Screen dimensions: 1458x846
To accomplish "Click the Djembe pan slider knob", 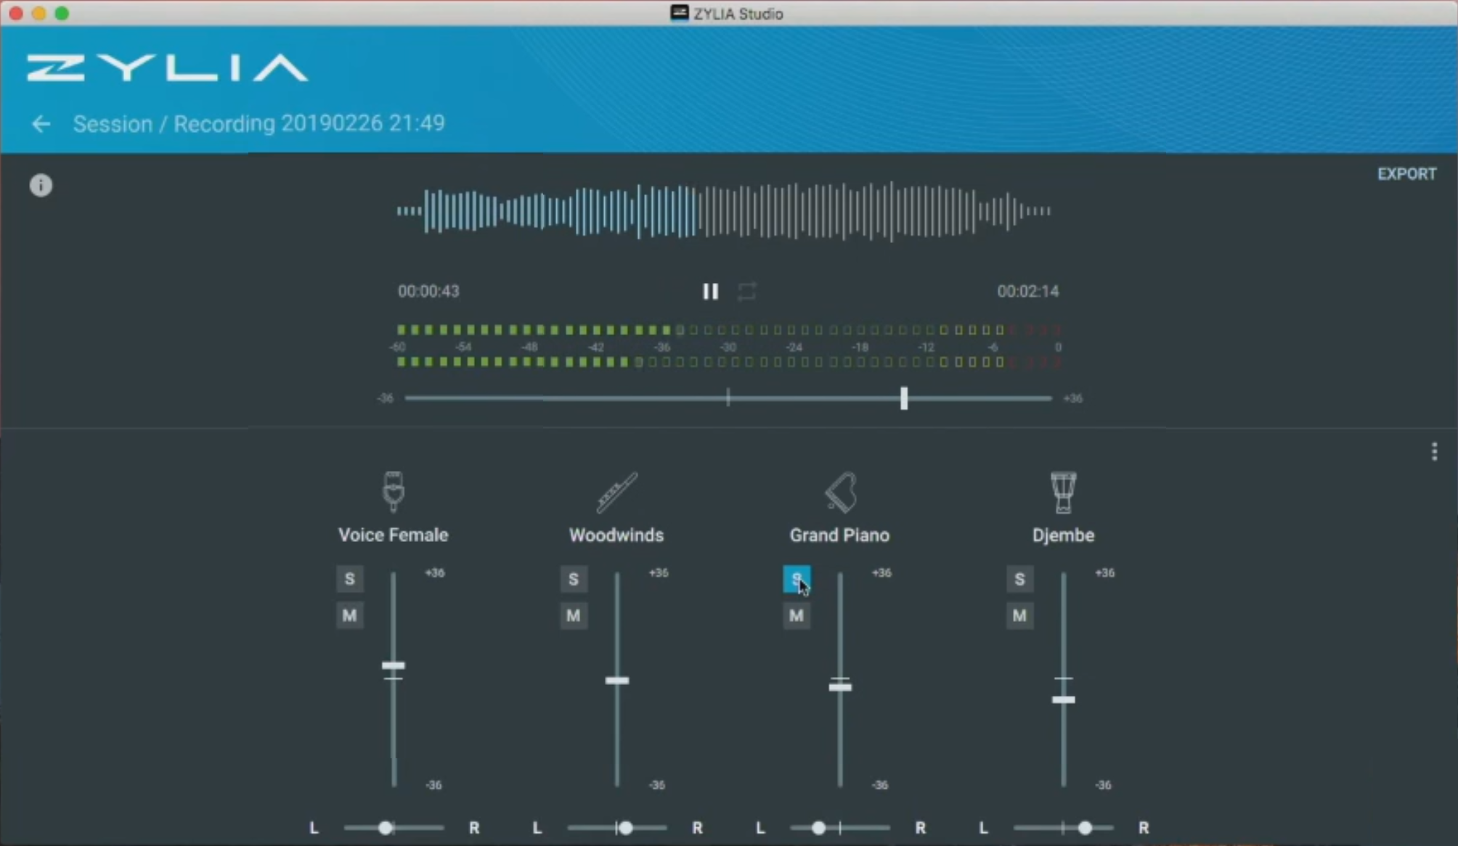I will 1085,828.
